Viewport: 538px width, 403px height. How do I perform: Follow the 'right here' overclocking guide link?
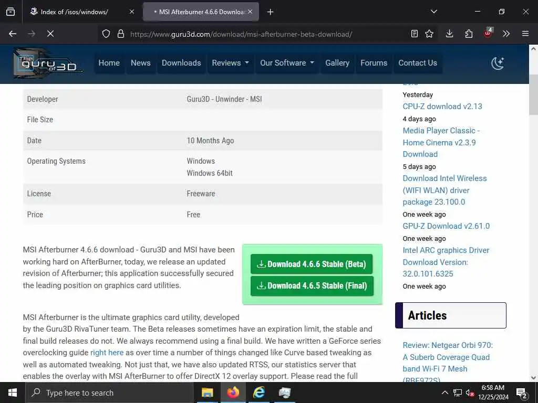107,353
